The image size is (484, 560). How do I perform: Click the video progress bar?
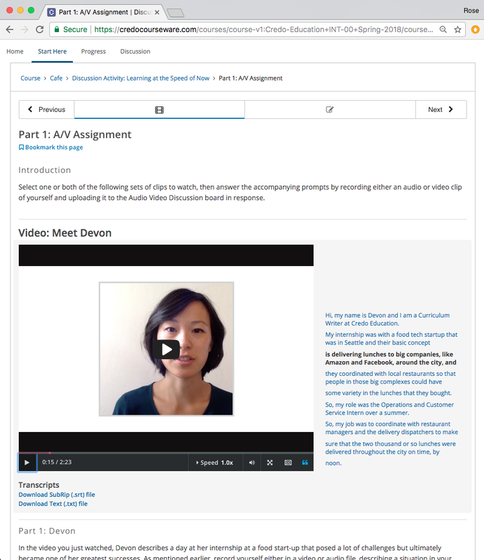click(166, 453)
